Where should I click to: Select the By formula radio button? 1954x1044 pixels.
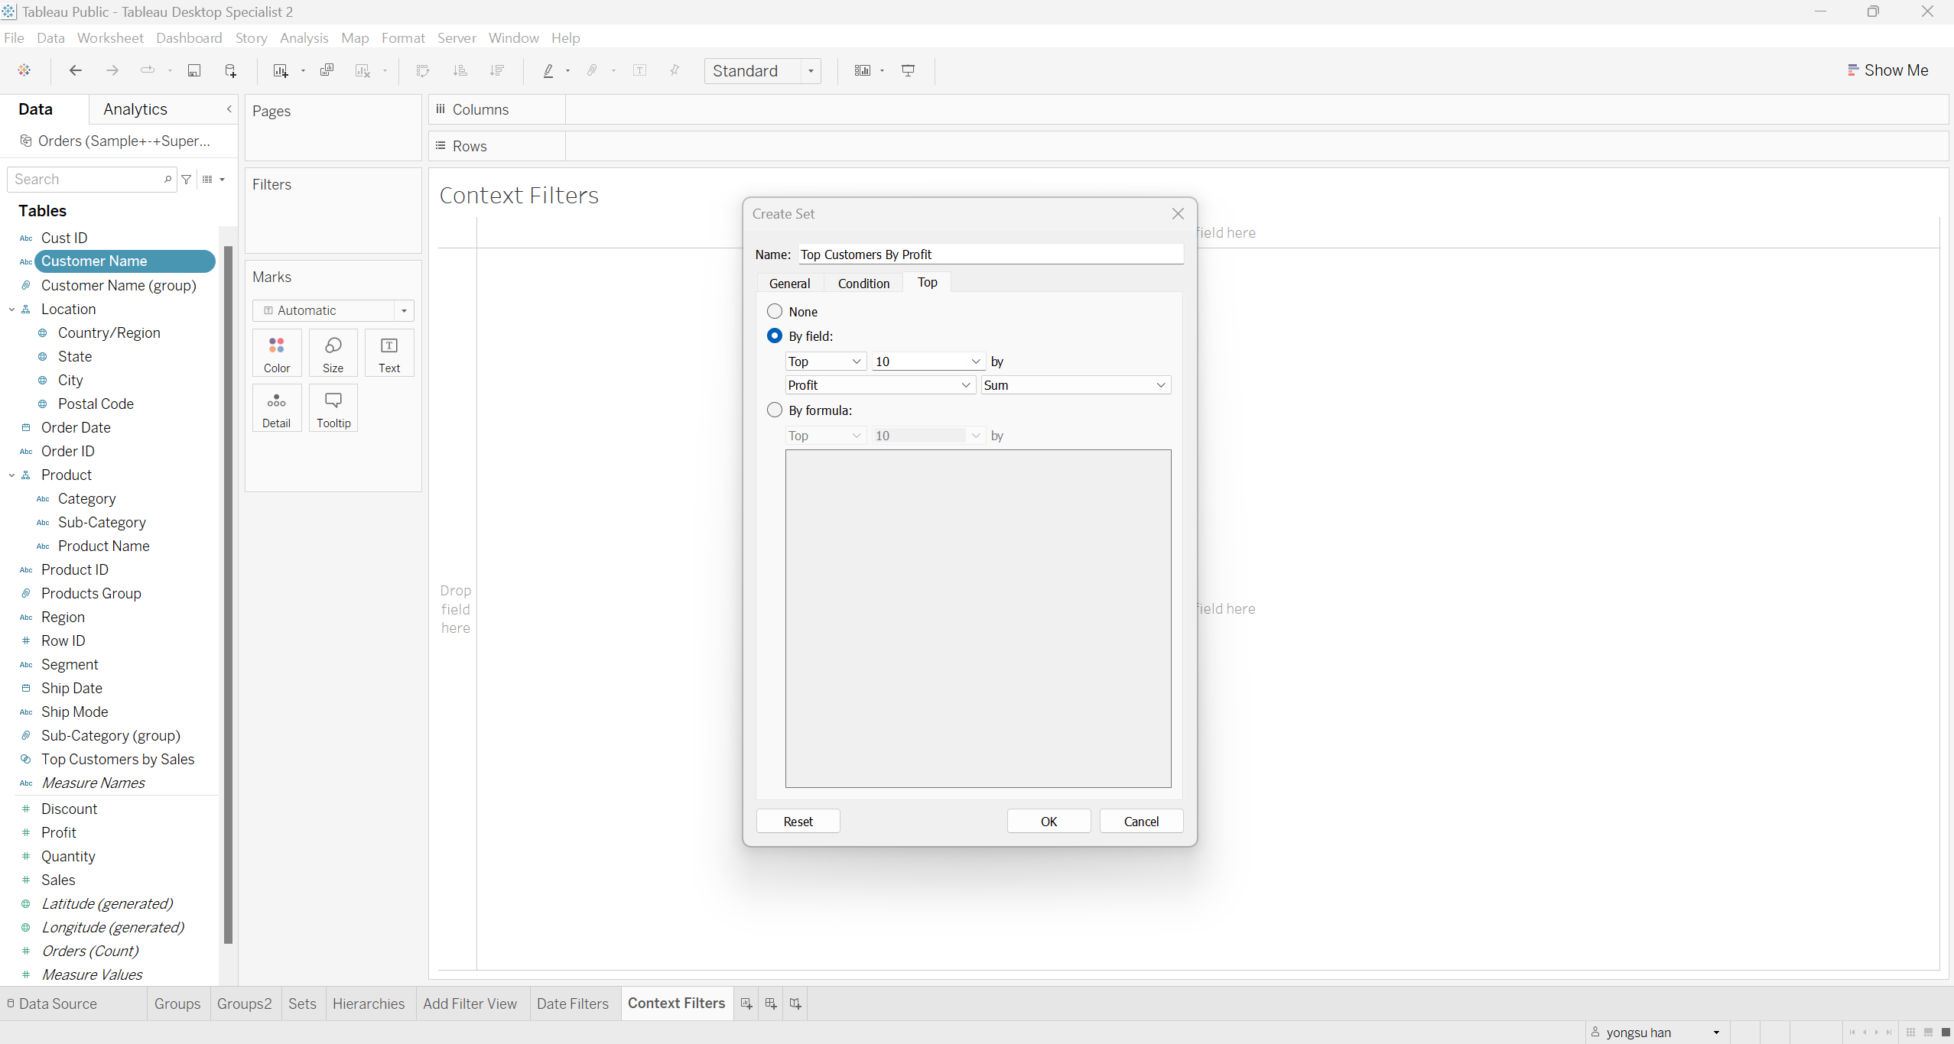click(775, 410)
